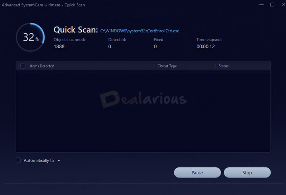Open the Automatically fix dropdown arrow
Screen dimensions: 286x195
pos(59,160)
